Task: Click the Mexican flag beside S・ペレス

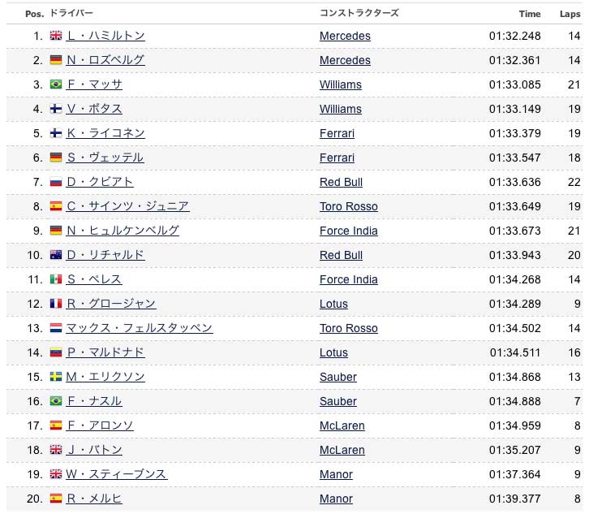Action: coord(56,279)
